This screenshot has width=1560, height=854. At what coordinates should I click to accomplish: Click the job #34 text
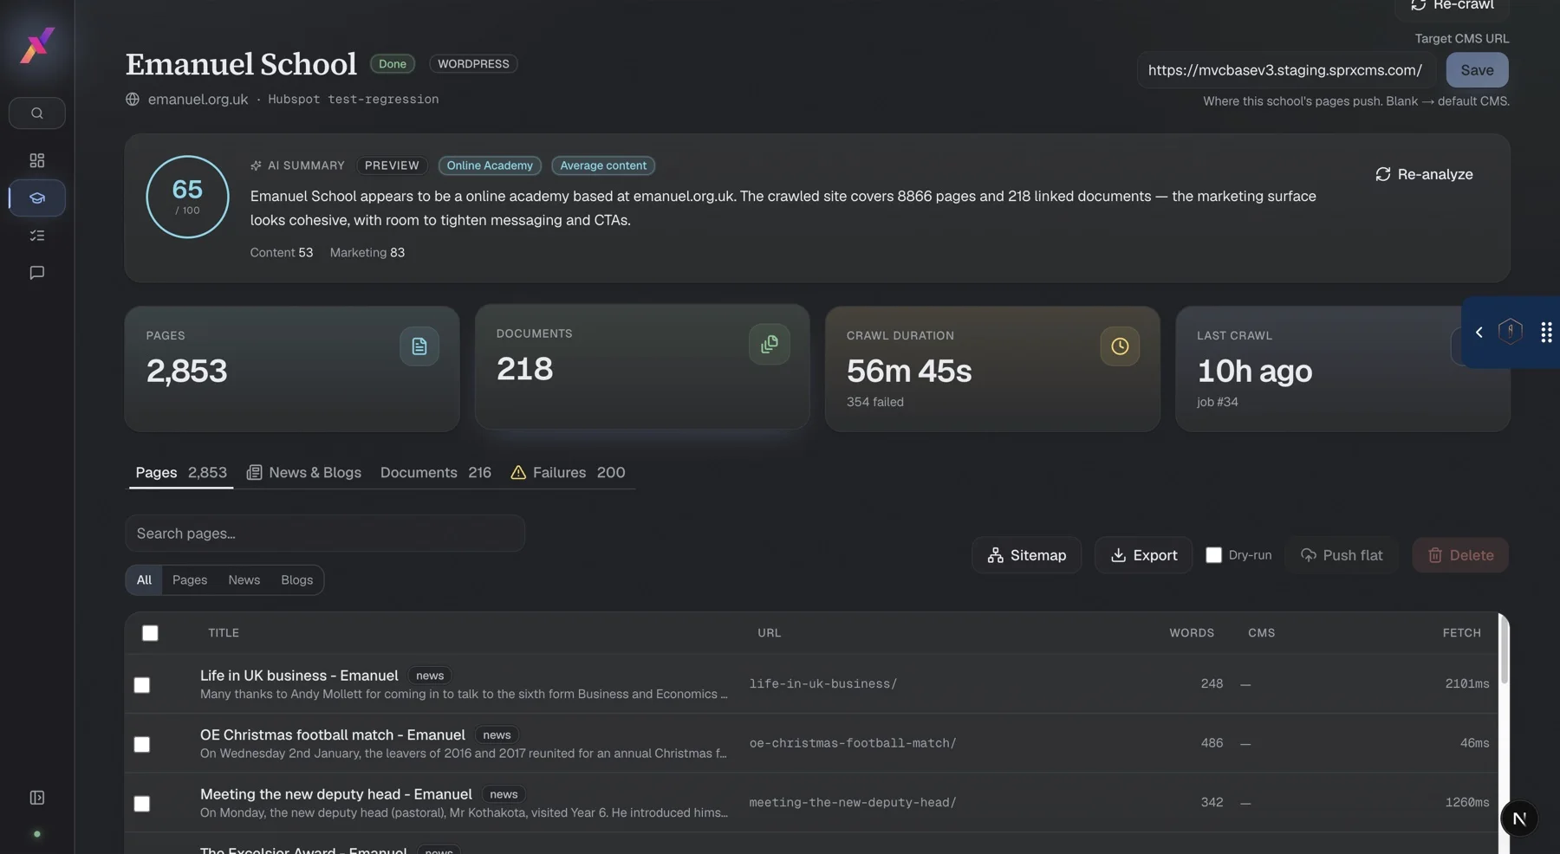click(1218, 402)
